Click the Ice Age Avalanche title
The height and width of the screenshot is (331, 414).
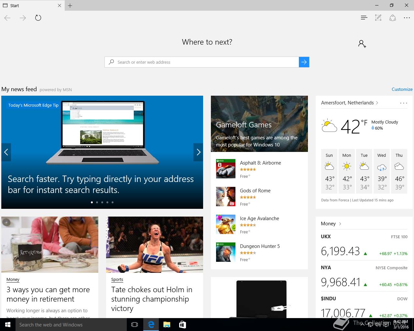259,219
